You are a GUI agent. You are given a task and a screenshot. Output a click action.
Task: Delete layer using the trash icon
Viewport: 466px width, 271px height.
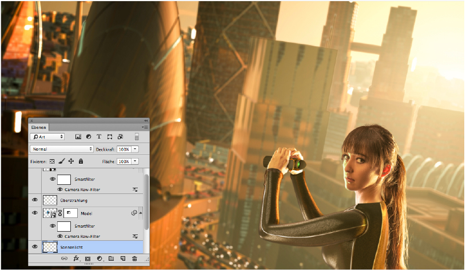point(134,258)
